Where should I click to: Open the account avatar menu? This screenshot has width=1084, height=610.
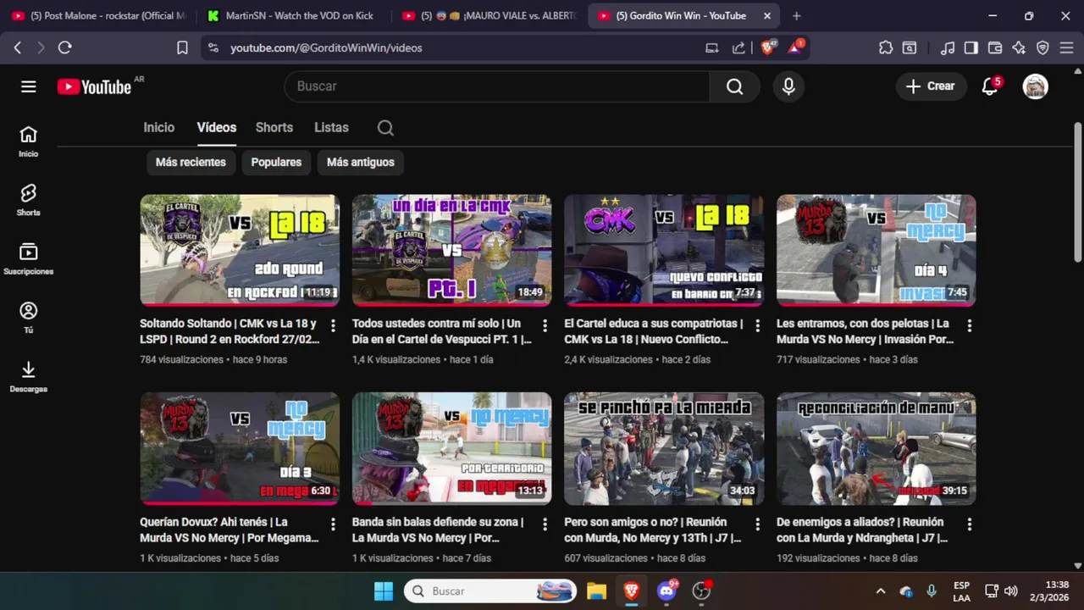click(x=1035, y=86)
